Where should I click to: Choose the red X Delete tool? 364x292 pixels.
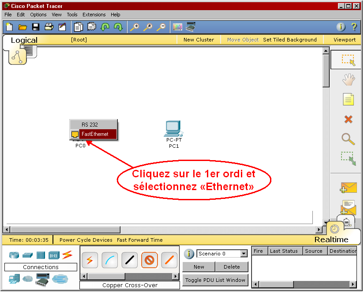(348, 119)
